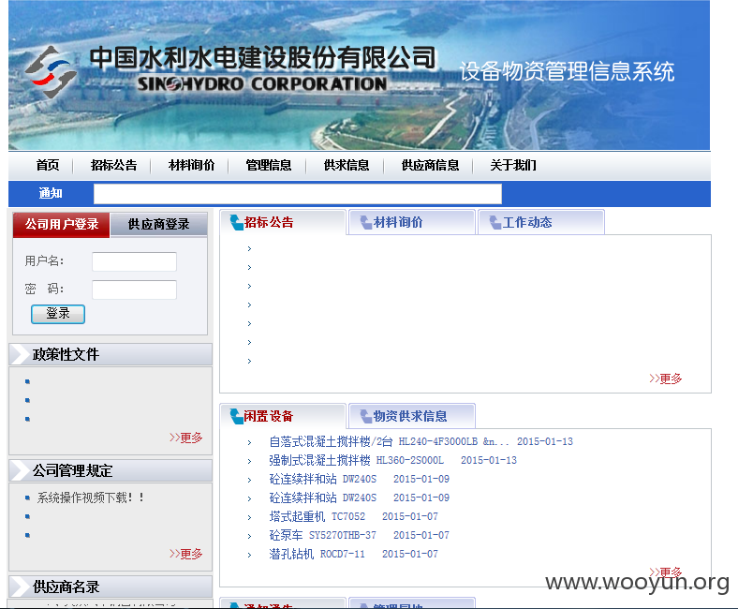The image size is (738, 609).
Task: Click the 政策性文件 section header
Action: click(111, 354)
